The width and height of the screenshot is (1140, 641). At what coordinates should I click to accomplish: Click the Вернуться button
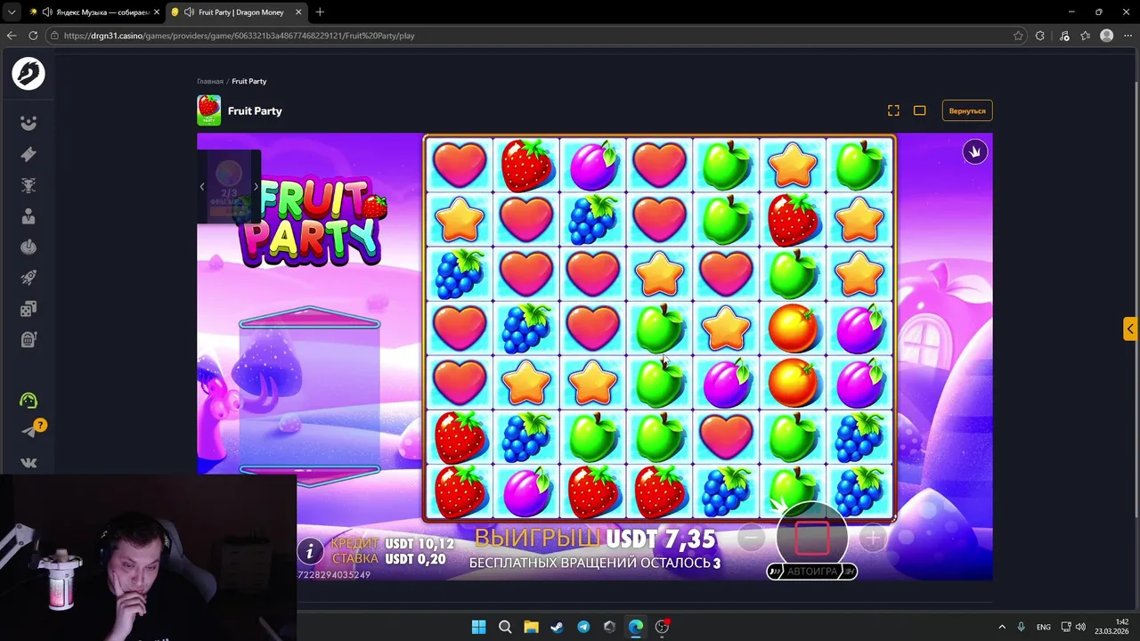tap(967, 110)
